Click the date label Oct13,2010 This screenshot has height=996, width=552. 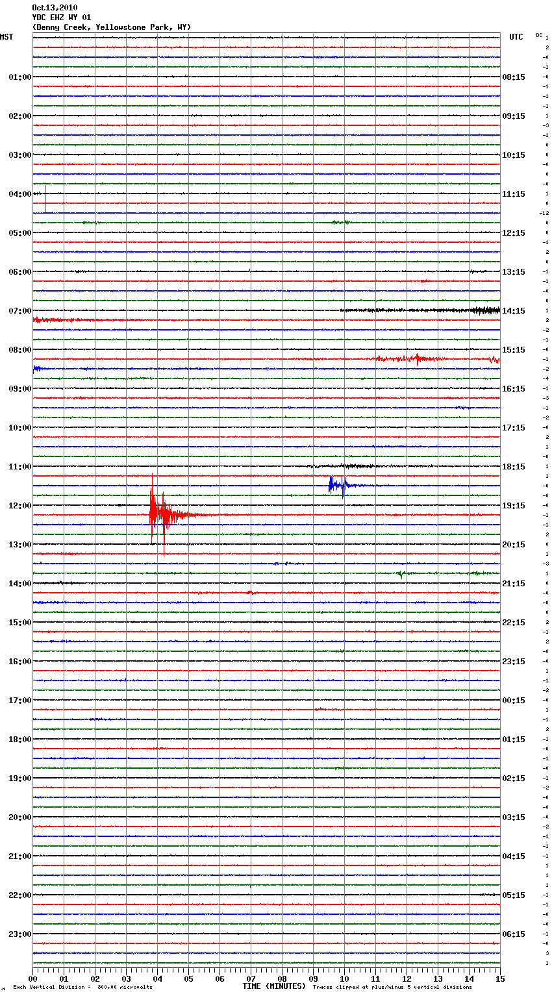coord(55,8)
